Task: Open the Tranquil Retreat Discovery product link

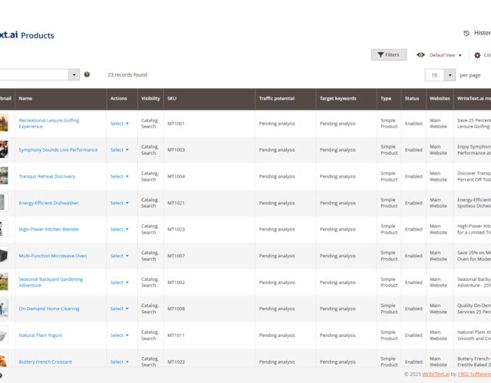Action: [47, 176]
